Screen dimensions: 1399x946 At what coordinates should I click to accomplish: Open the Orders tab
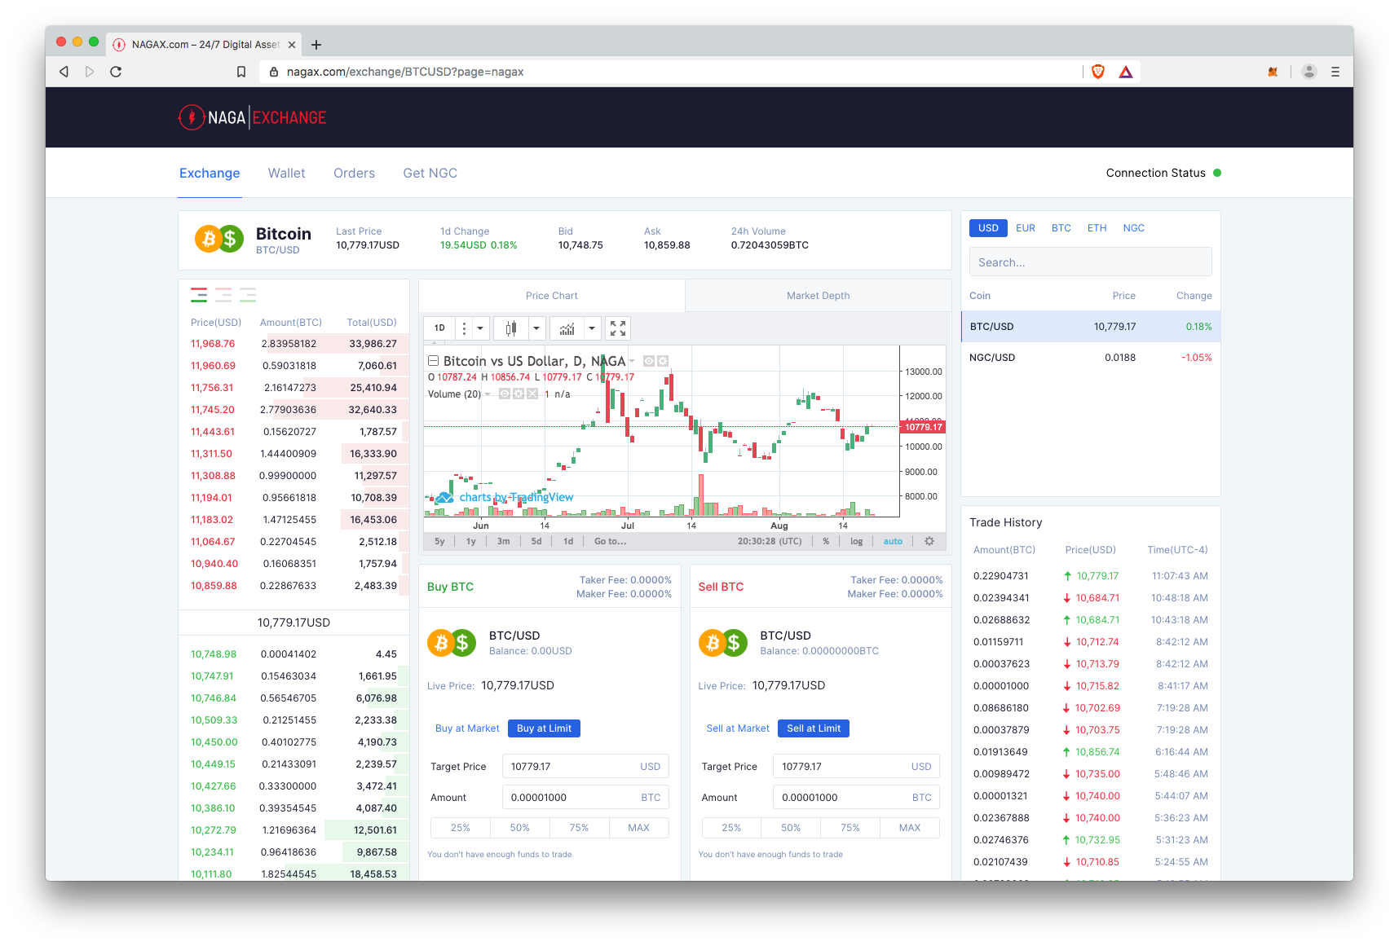click(354, 173)
